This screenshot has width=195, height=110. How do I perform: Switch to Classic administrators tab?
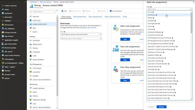point(112,16)
